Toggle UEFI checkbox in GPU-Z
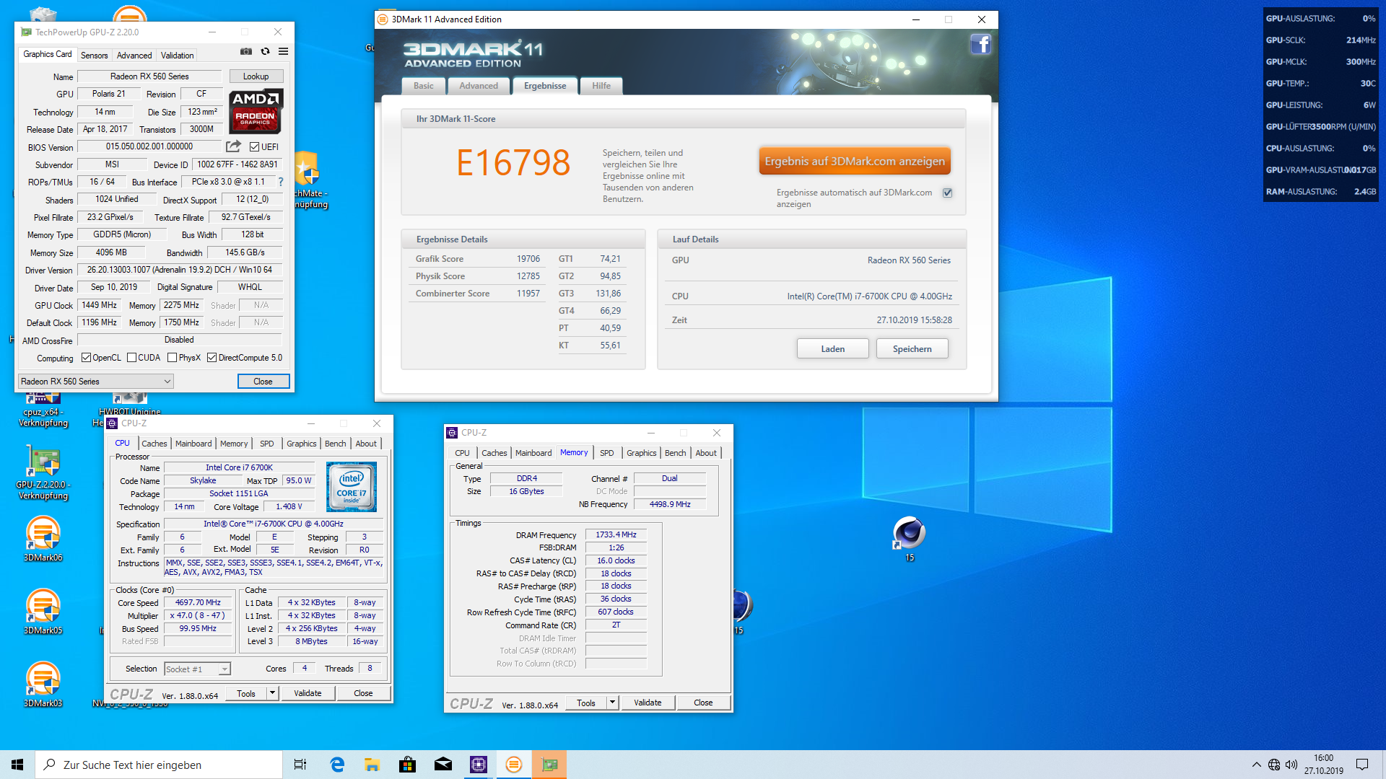 tap(254, 146)
